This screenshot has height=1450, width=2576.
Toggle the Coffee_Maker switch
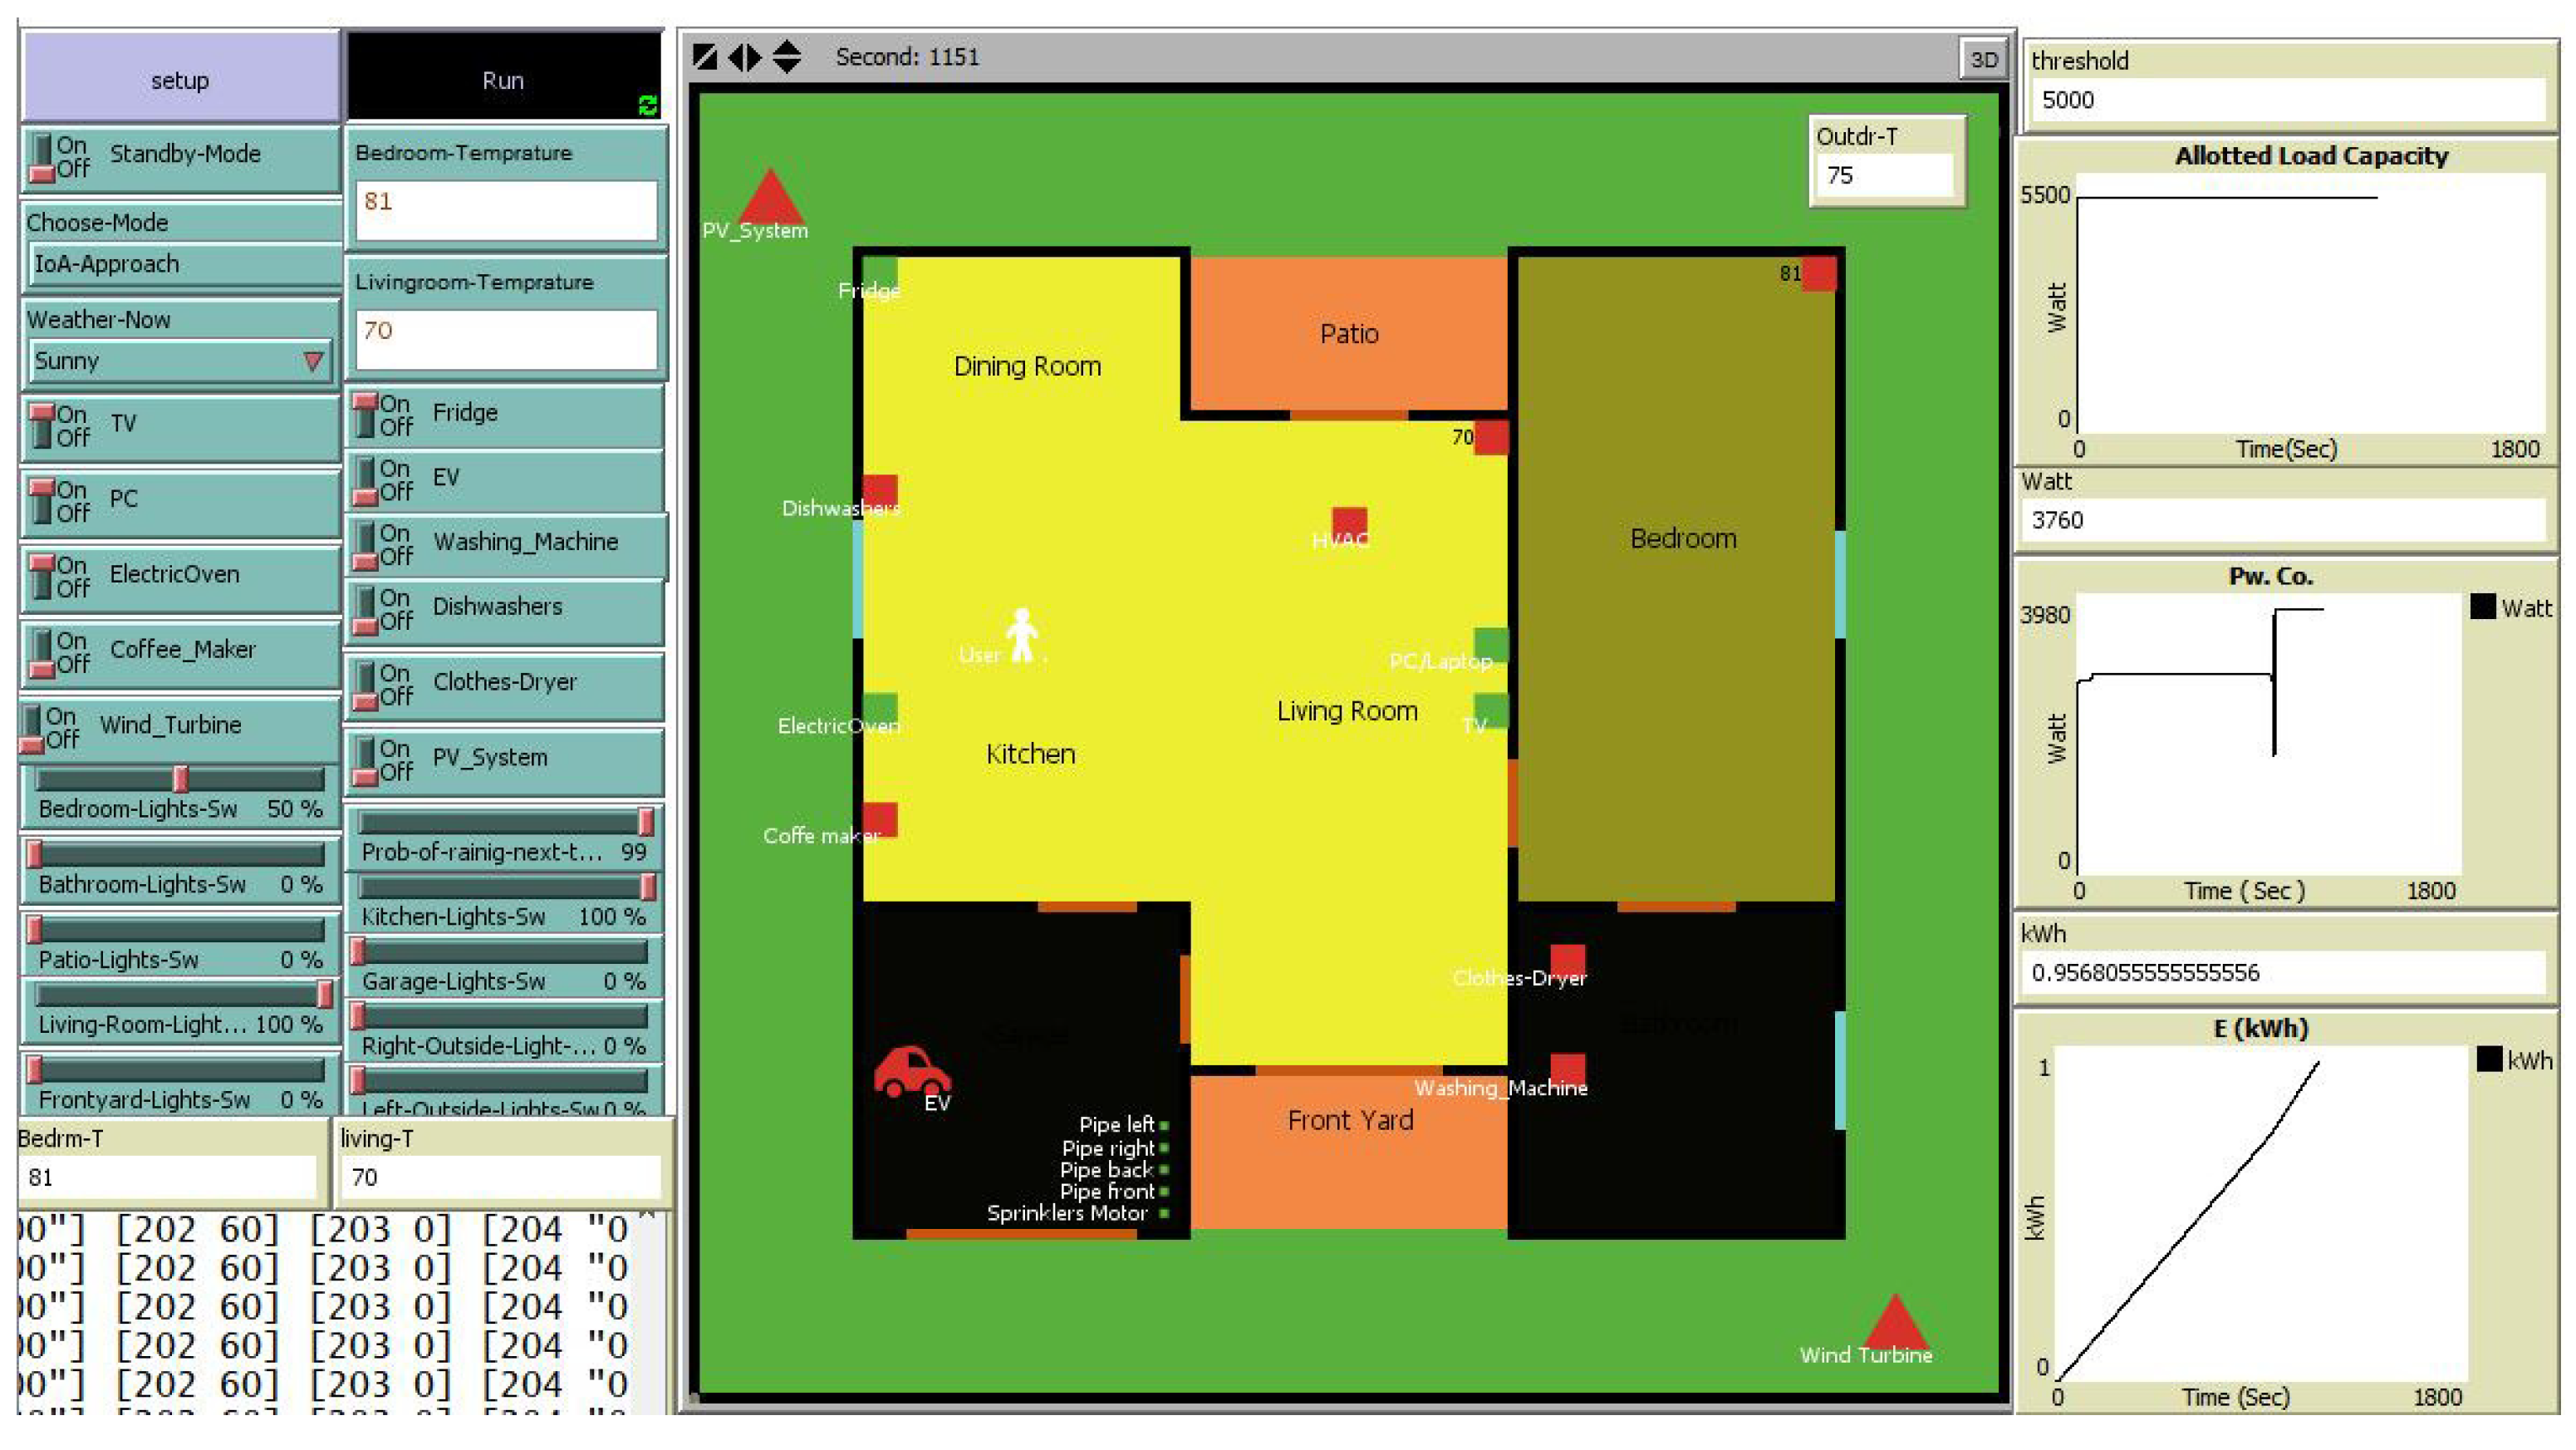pos(42,653)
